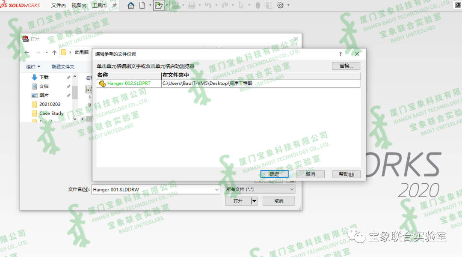Click the Select cursor icon
The image size is (462, 257).
(x=241, y=5)
